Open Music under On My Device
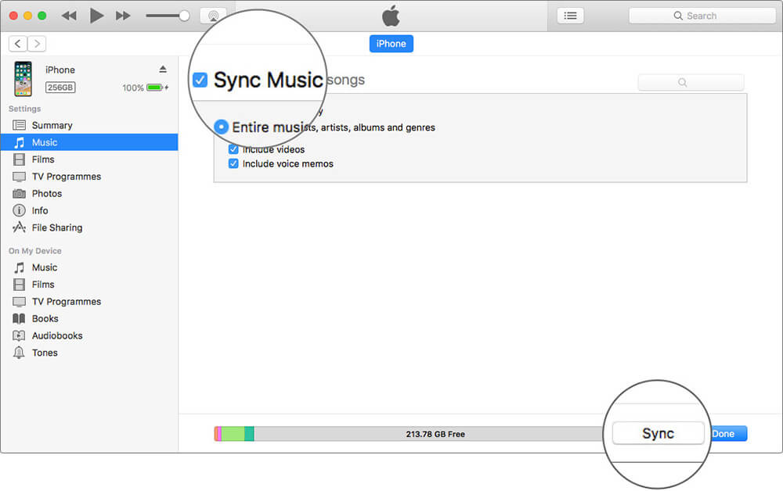The width and height of the screenshot is (783, 491). point(89,267)
